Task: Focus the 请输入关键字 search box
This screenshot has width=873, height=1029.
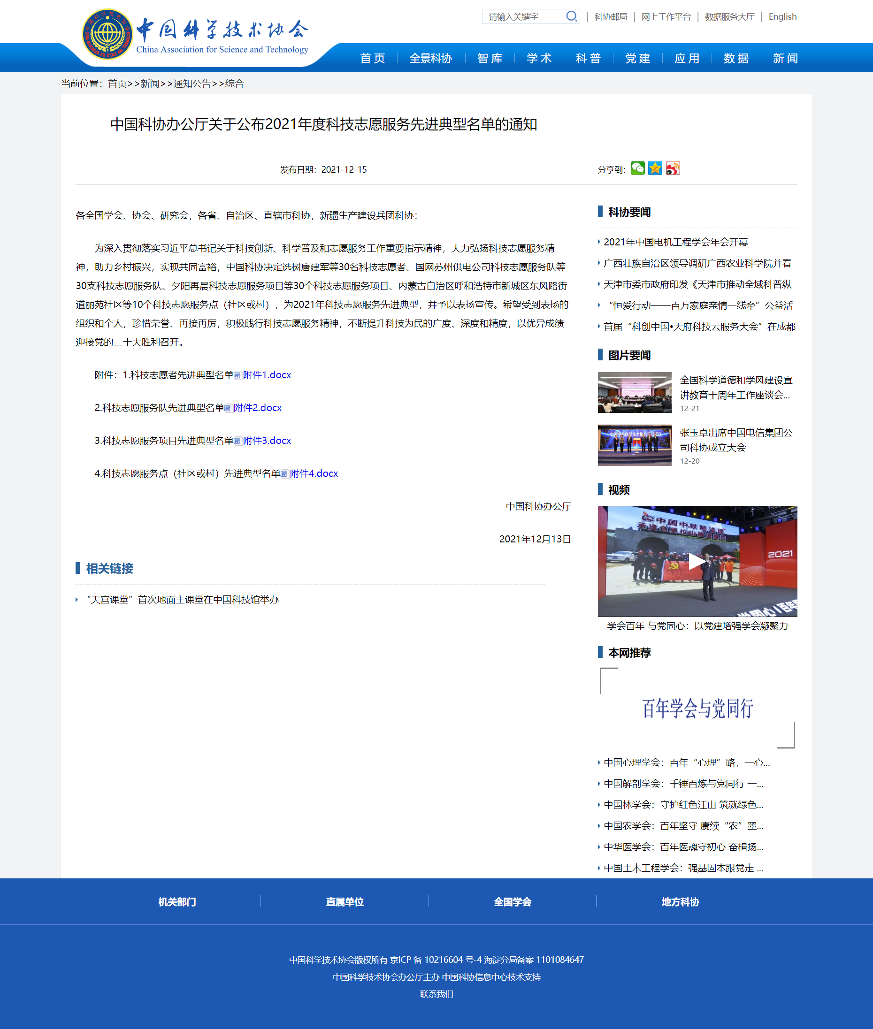Action: (525, 16)
